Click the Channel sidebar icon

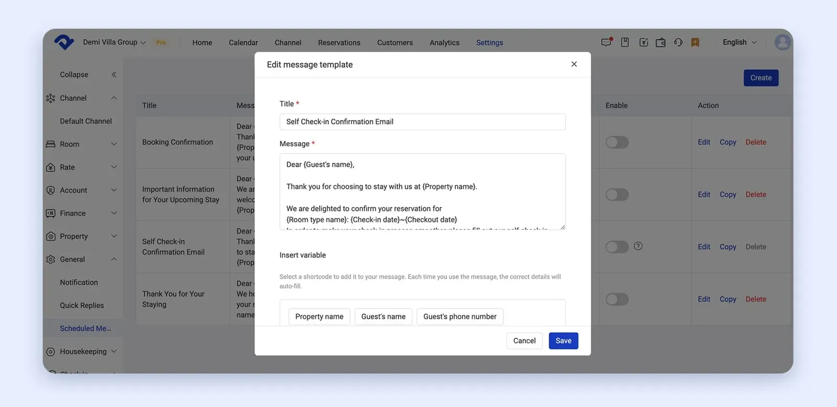point(51,98)
